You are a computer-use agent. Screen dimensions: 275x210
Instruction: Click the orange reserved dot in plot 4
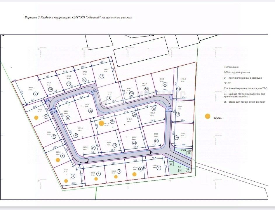pyautogui.click(x=96, y=179)
